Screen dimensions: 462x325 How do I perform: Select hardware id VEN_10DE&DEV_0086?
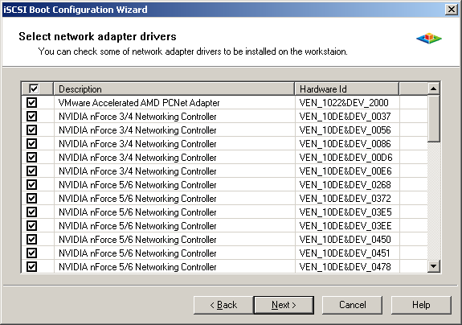[345, 144]
